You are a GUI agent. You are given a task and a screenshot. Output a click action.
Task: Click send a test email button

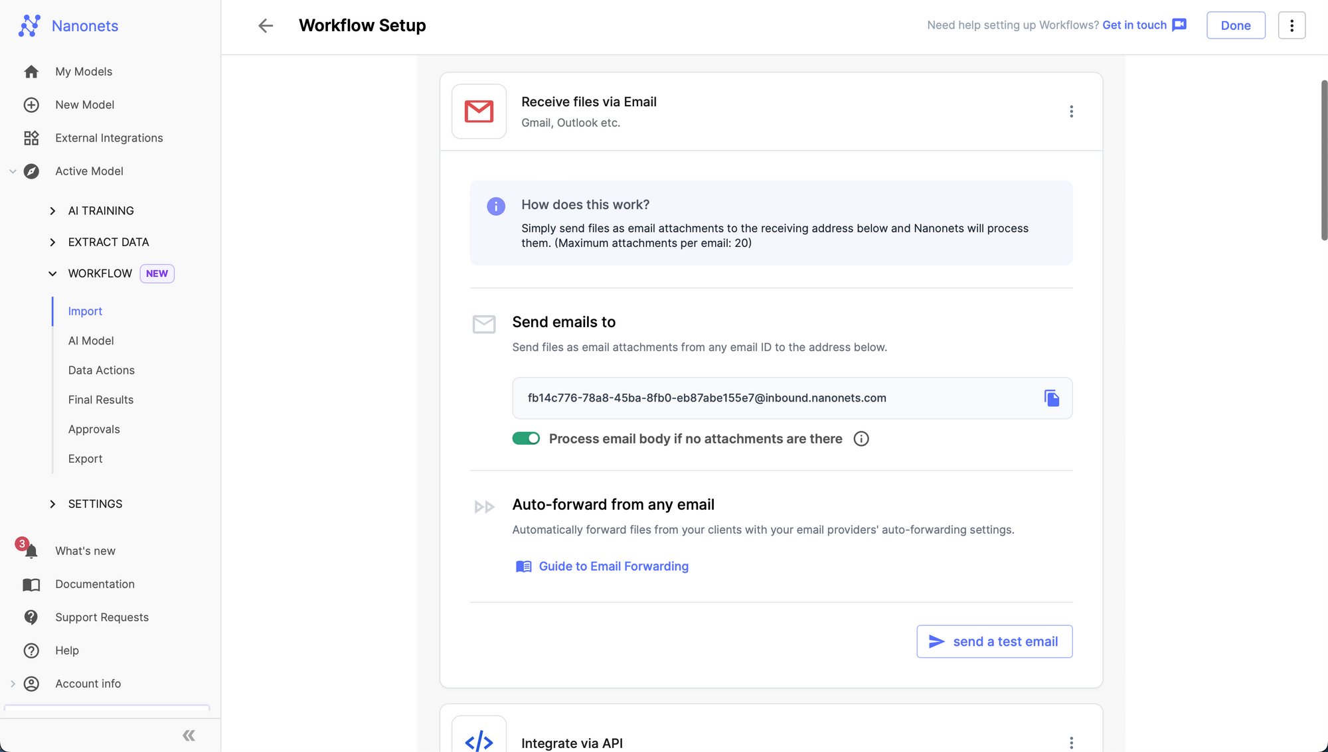pyautogui.click(x=994, y=640)
